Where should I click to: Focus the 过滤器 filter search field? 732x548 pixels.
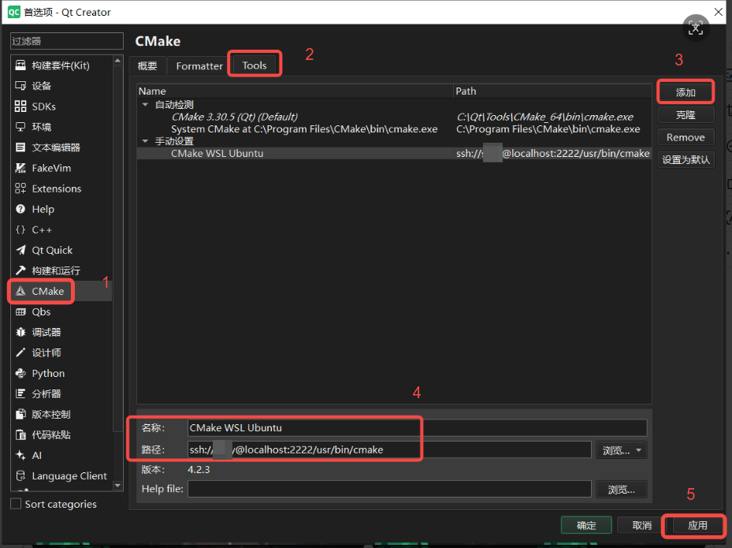(67, 41)
